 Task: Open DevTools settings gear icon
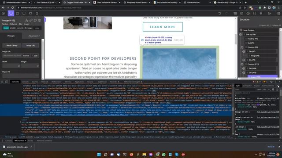[x=271, y=82]
